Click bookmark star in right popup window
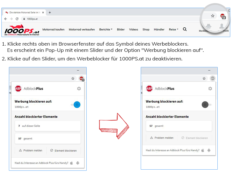The width and height of the screenshot is (232, 181). coord(204,78)
